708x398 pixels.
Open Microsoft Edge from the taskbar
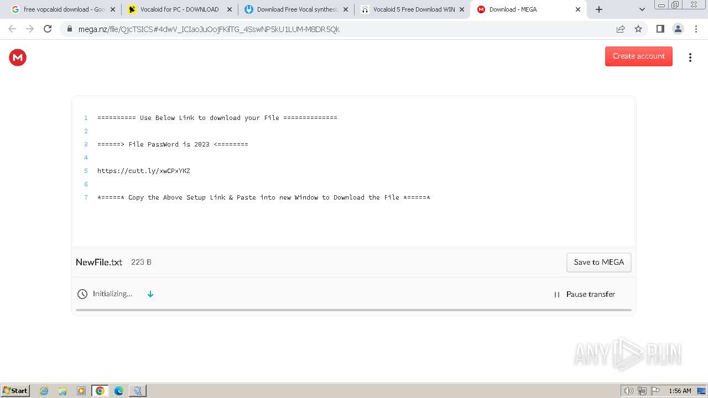click(119, 391)
